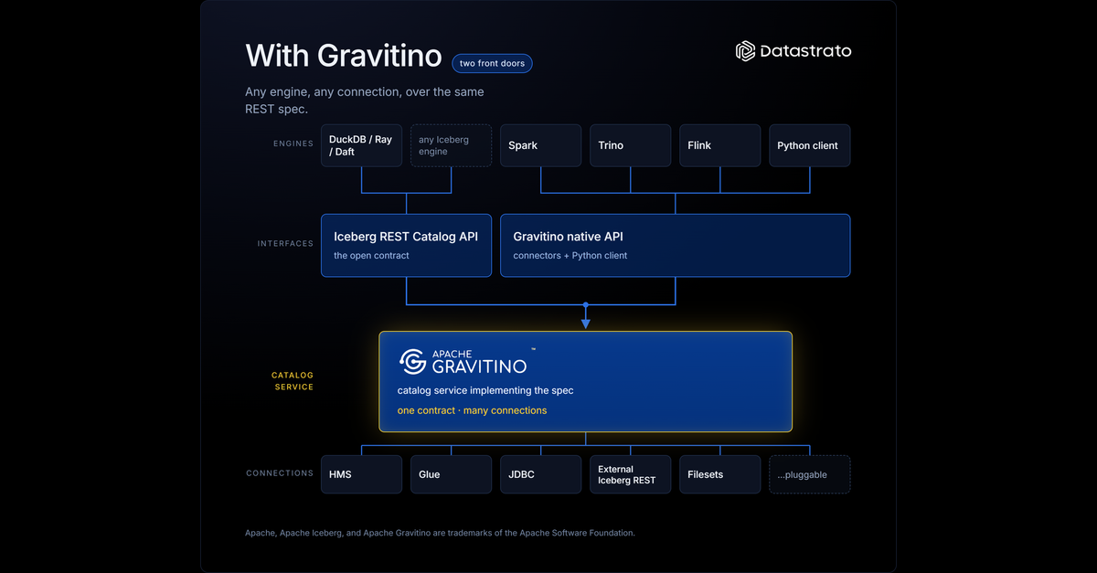The height and width of the screenshot is (573, 1097).
Task: Click the Apache Gravitino catalog service panel
Action: pyautogui.click(x=586, y=381)
